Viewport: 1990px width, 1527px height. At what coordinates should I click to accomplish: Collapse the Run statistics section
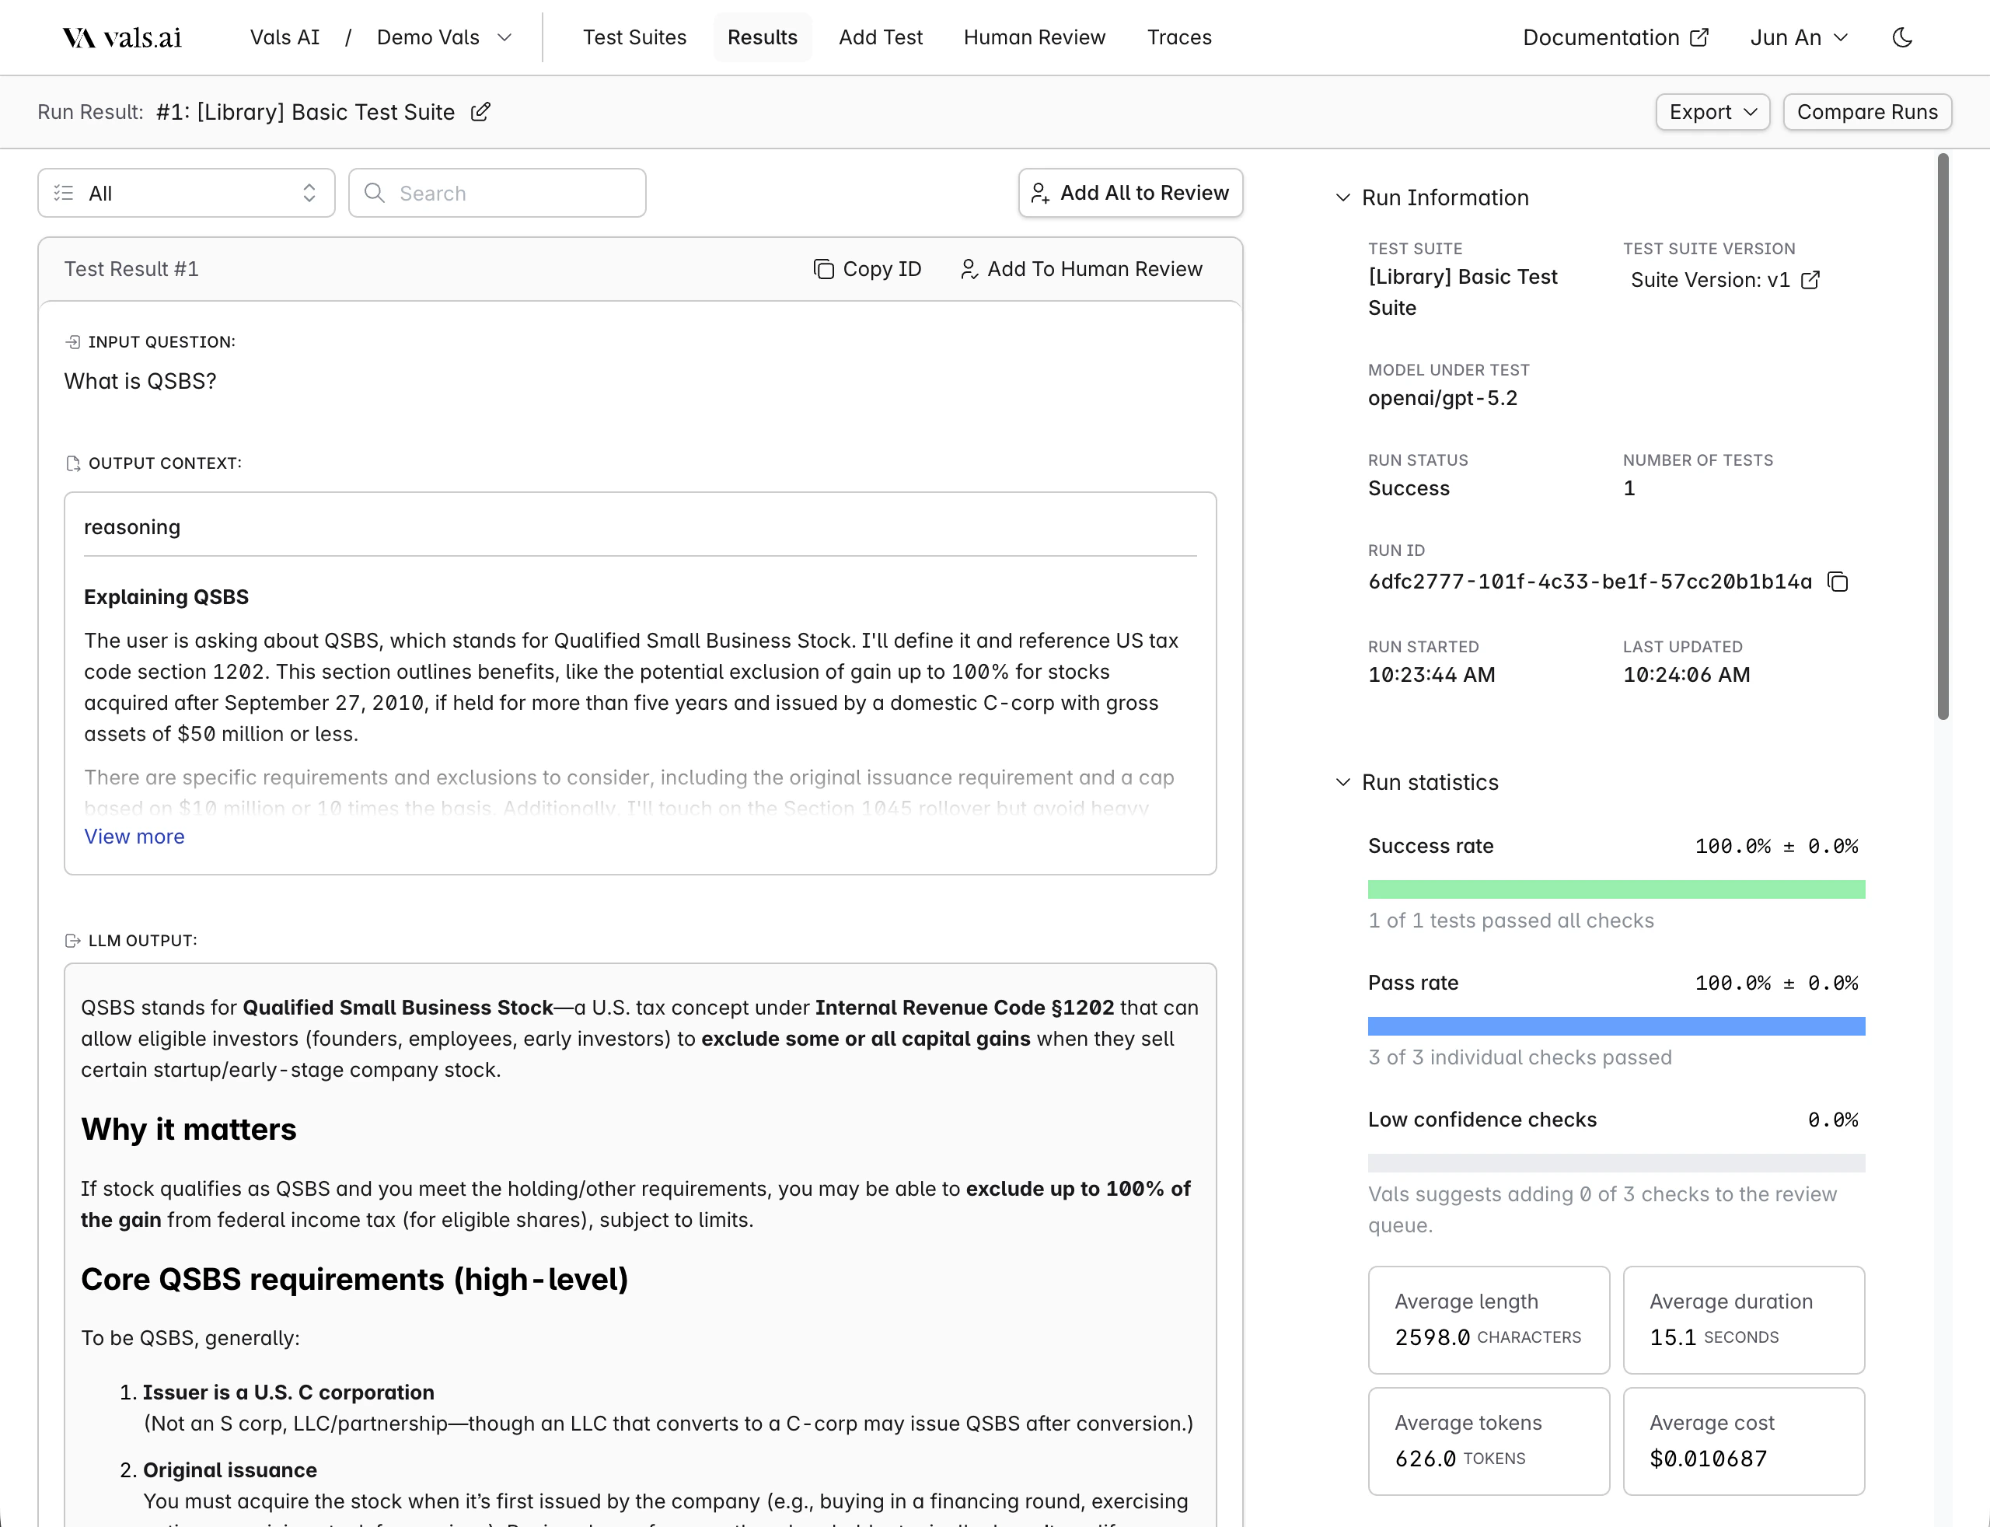[x=1342, y=783]
